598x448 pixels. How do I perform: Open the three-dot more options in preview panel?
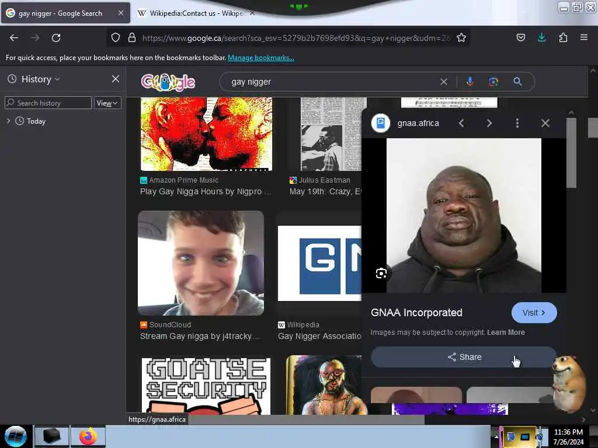[517, 123]
